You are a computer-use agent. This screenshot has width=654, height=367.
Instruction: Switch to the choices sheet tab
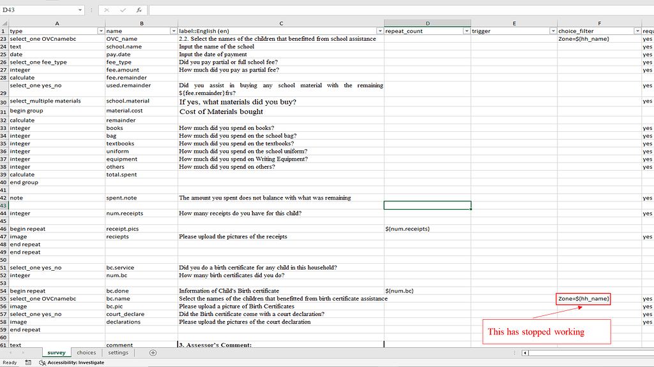[86, 352]
